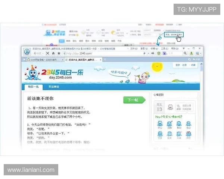Open the address bar history dropdown arrow
The image size is (224, 179).
149,53
